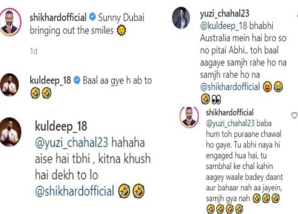Click the blue verified badge beside shikhardofficial
The width and height of the screenshot is (298, 214).
click(93, 17)
